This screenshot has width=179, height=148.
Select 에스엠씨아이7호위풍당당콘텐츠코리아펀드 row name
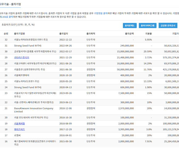coord(35,143)
